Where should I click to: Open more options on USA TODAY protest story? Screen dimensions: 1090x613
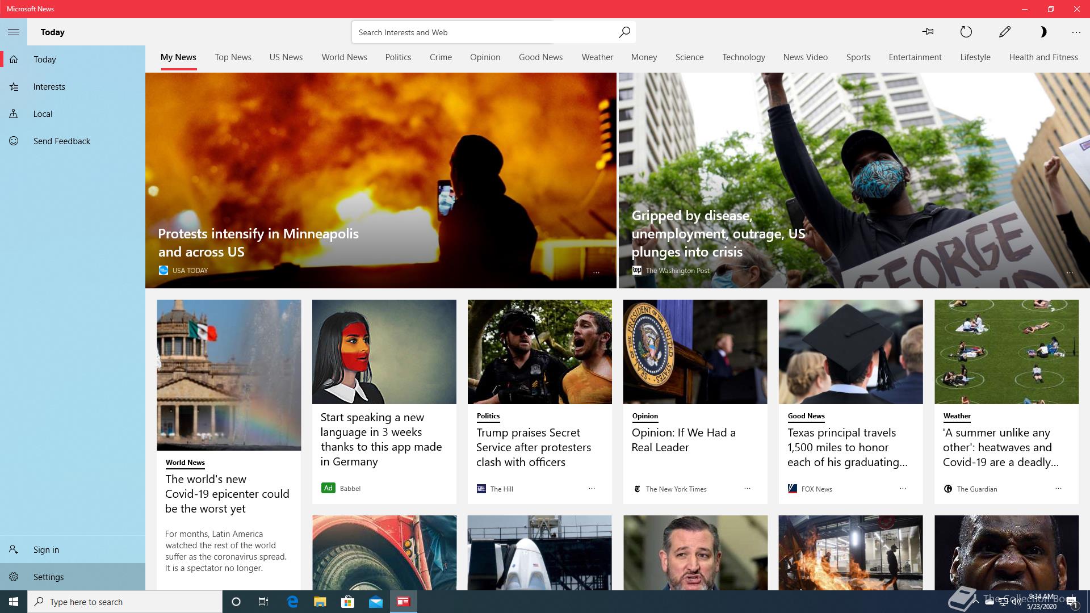(596, 272)
